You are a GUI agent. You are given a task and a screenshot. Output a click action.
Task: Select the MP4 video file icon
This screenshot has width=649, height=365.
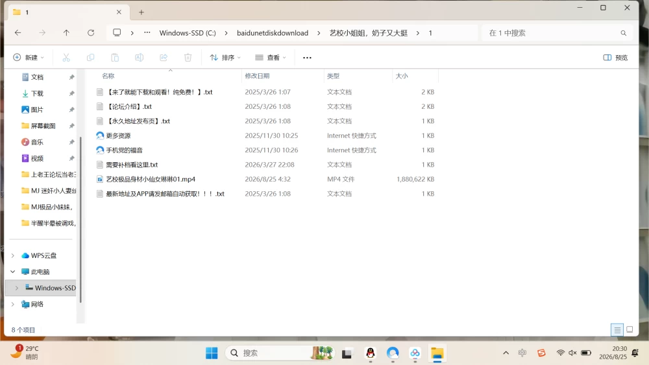point(100,179)
